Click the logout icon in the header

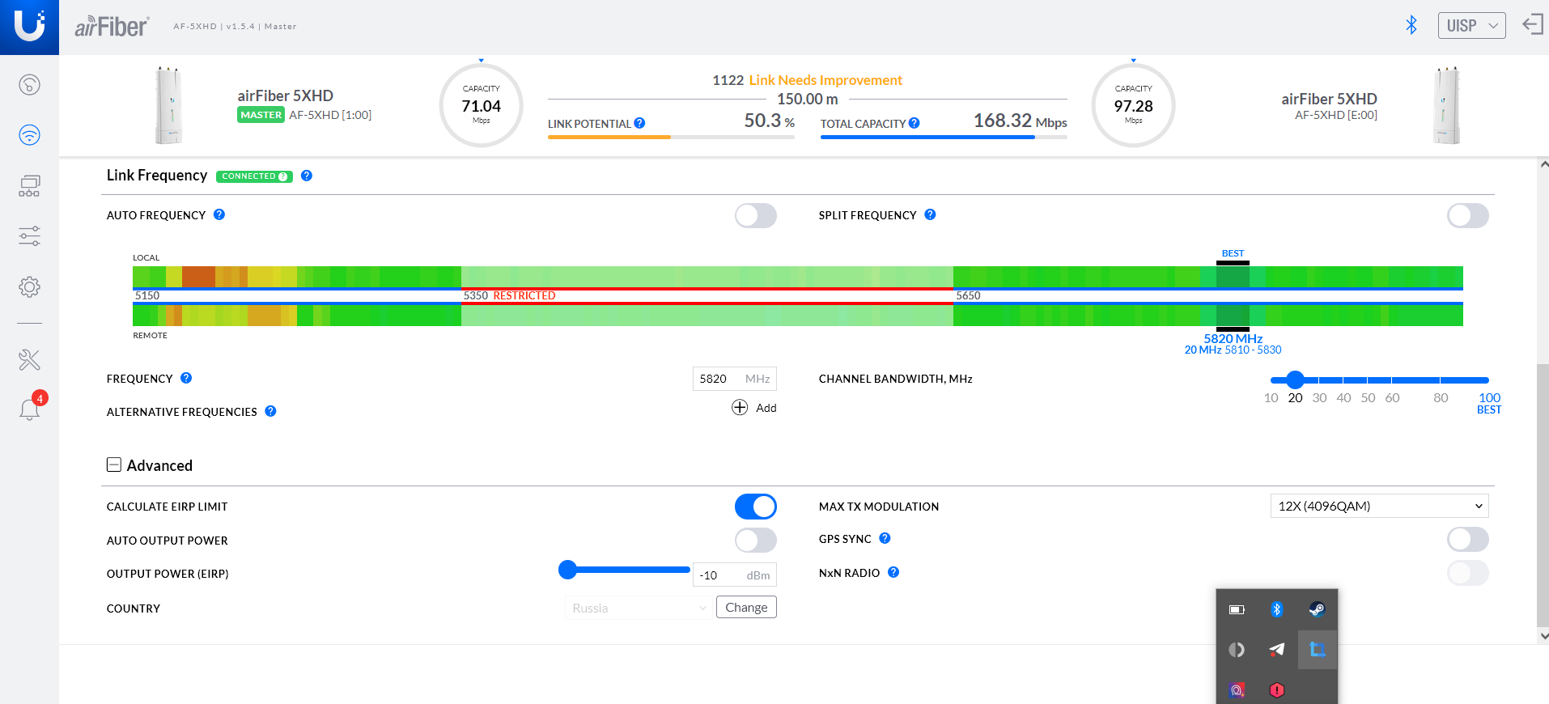[1533, 25]
